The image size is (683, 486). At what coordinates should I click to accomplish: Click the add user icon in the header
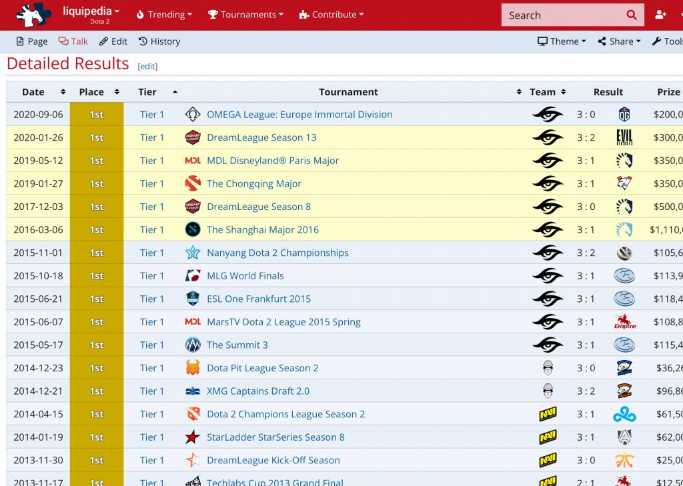point(660,15)
